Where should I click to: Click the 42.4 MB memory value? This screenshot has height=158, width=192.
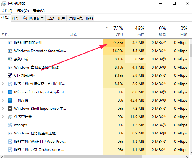(x=137, y=100)
